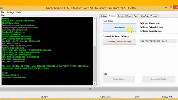The width and height of the screenshot is (178, 100).
Task: Click the READY status bar entry
Action: (44, 97)
